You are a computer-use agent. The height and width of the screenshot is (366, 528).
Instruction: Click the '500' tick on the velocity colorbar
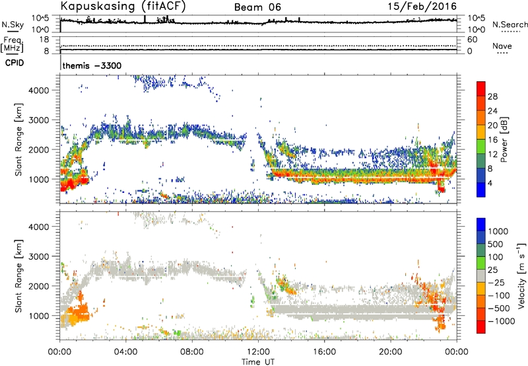[x=496, y=244]
